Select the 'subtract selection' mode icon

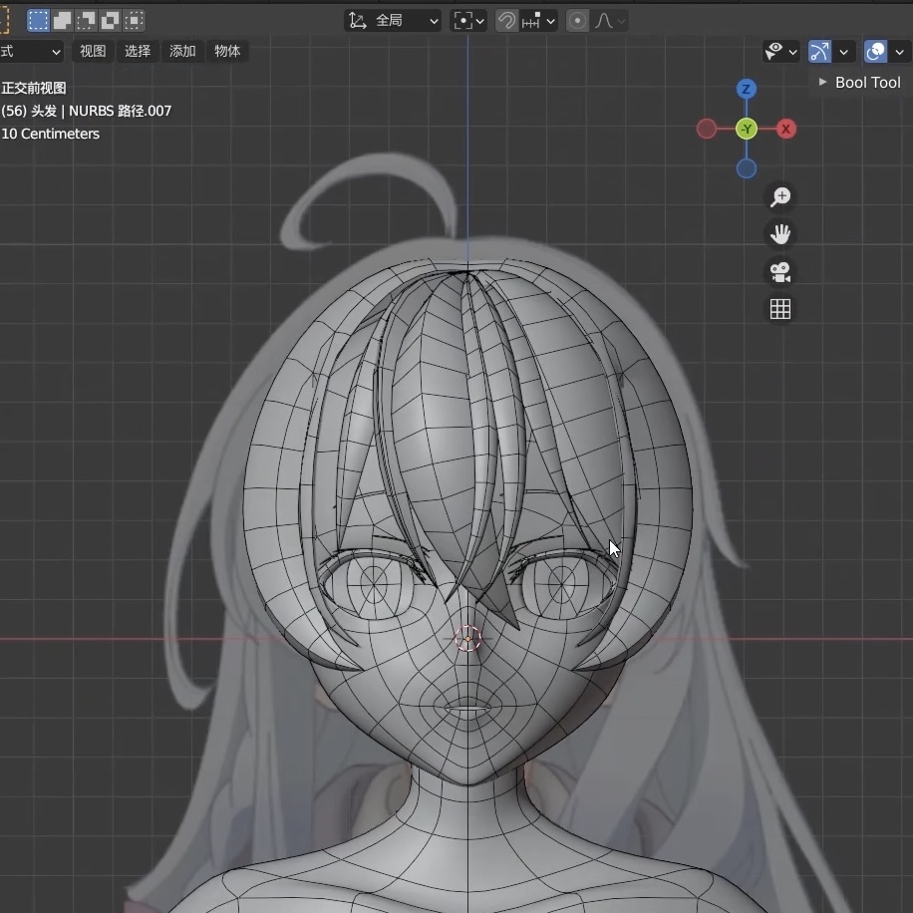[86, 20]
